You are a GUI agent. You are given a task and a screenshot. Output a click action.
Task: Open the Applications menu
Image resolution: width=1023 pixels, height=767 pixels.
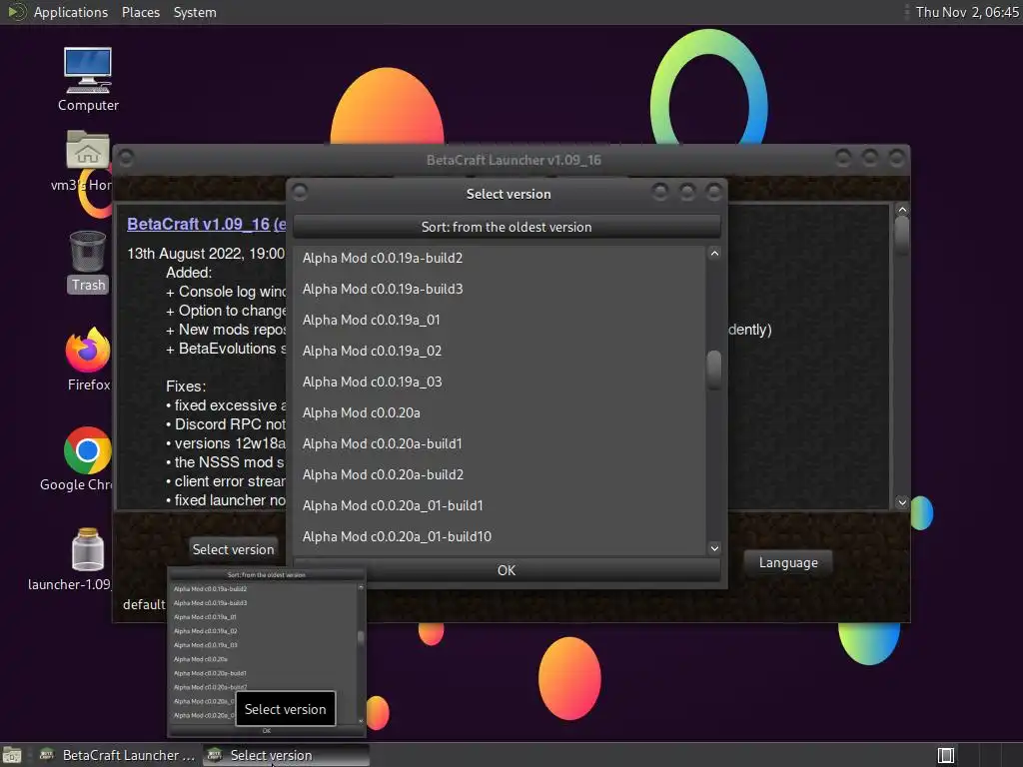tap(71, 12)
